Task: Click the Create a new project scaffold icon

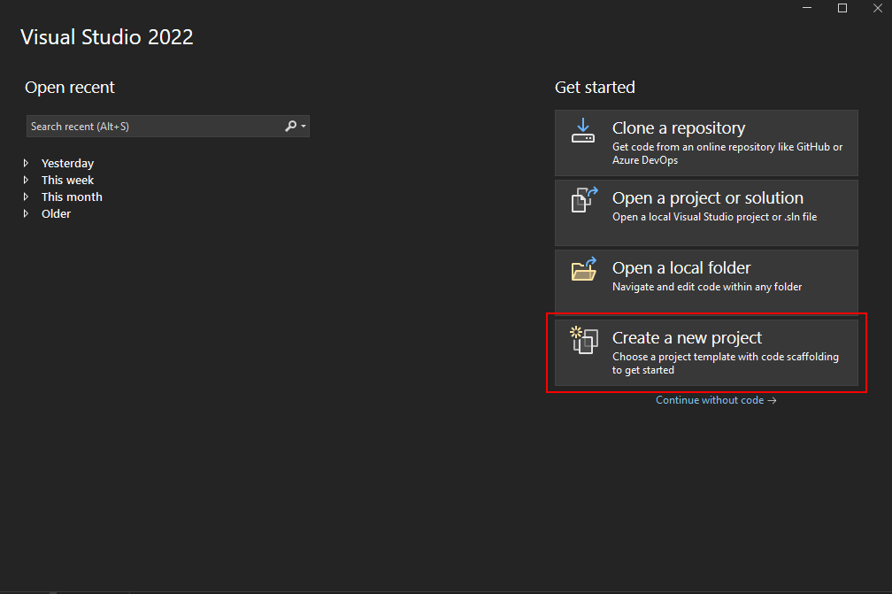Action: 583,340
